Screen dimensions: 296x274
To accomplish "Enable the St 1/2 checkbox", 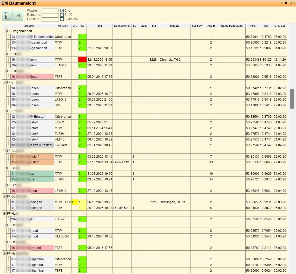I will (x=62, y=15).
